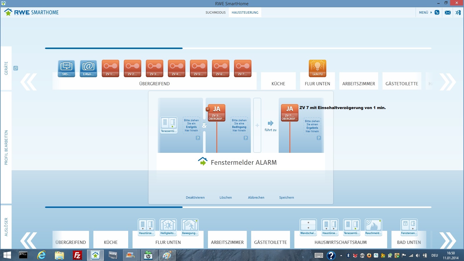Open help for the Ereignis drop zone

(198, 138)
